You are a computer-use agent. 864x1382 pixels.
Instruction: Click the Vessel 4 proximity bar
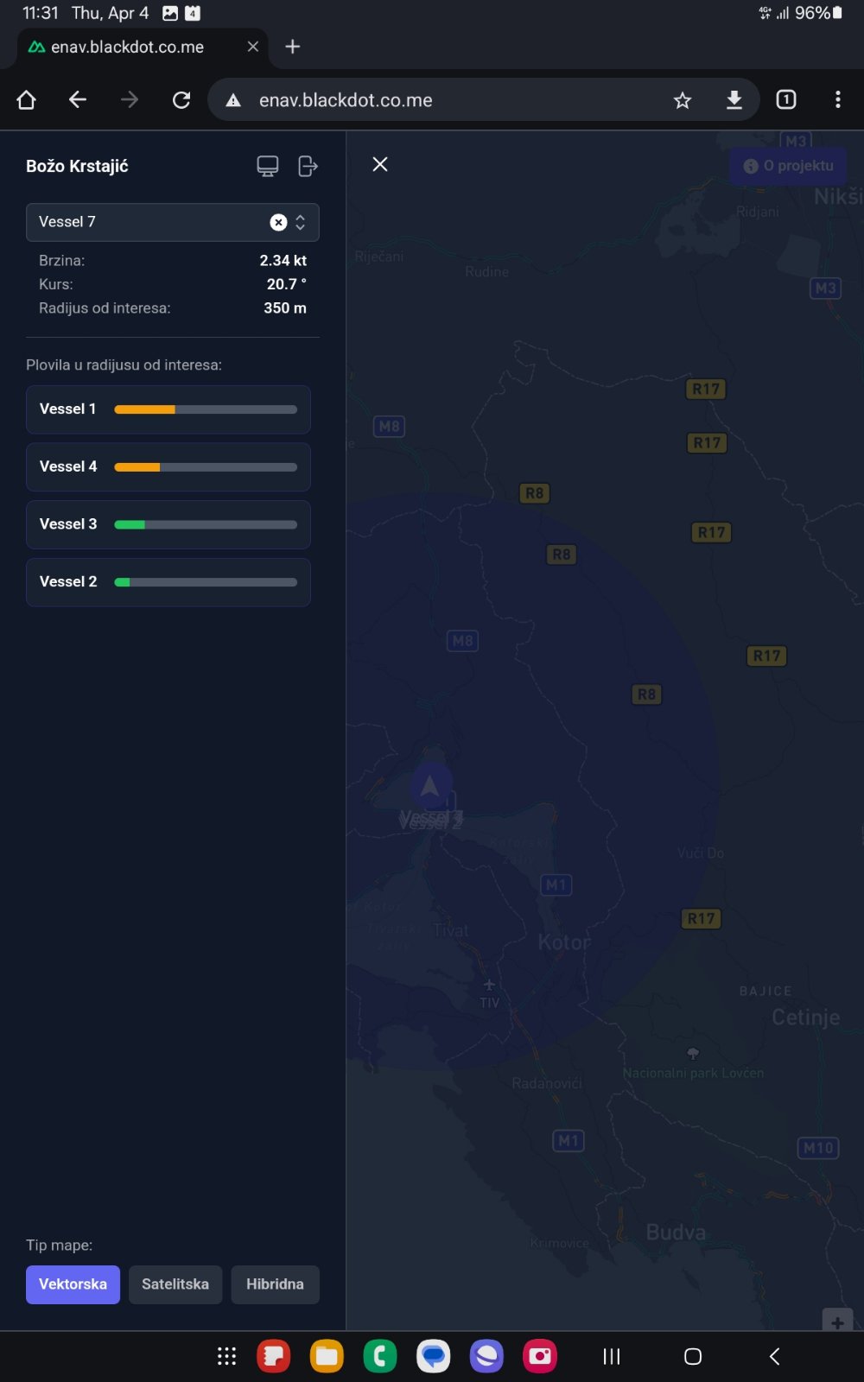pyautogui.click(x=206, y=467)
